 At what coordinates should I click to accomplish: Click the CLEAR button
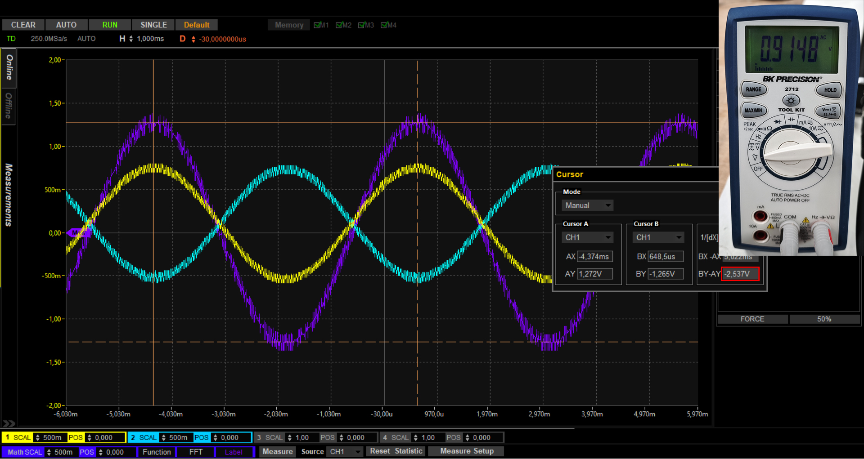[x=23, y=25]
